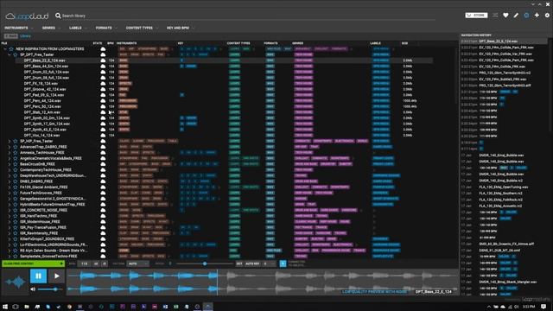Expand the FA109_Glacial Ambient_FREE folder
This screenshot has width=553, height=311.
10,187
